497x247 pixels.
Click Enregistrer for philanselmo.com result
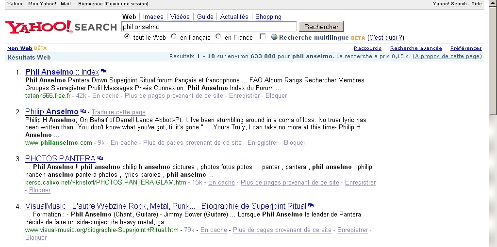tap(263, 143)
